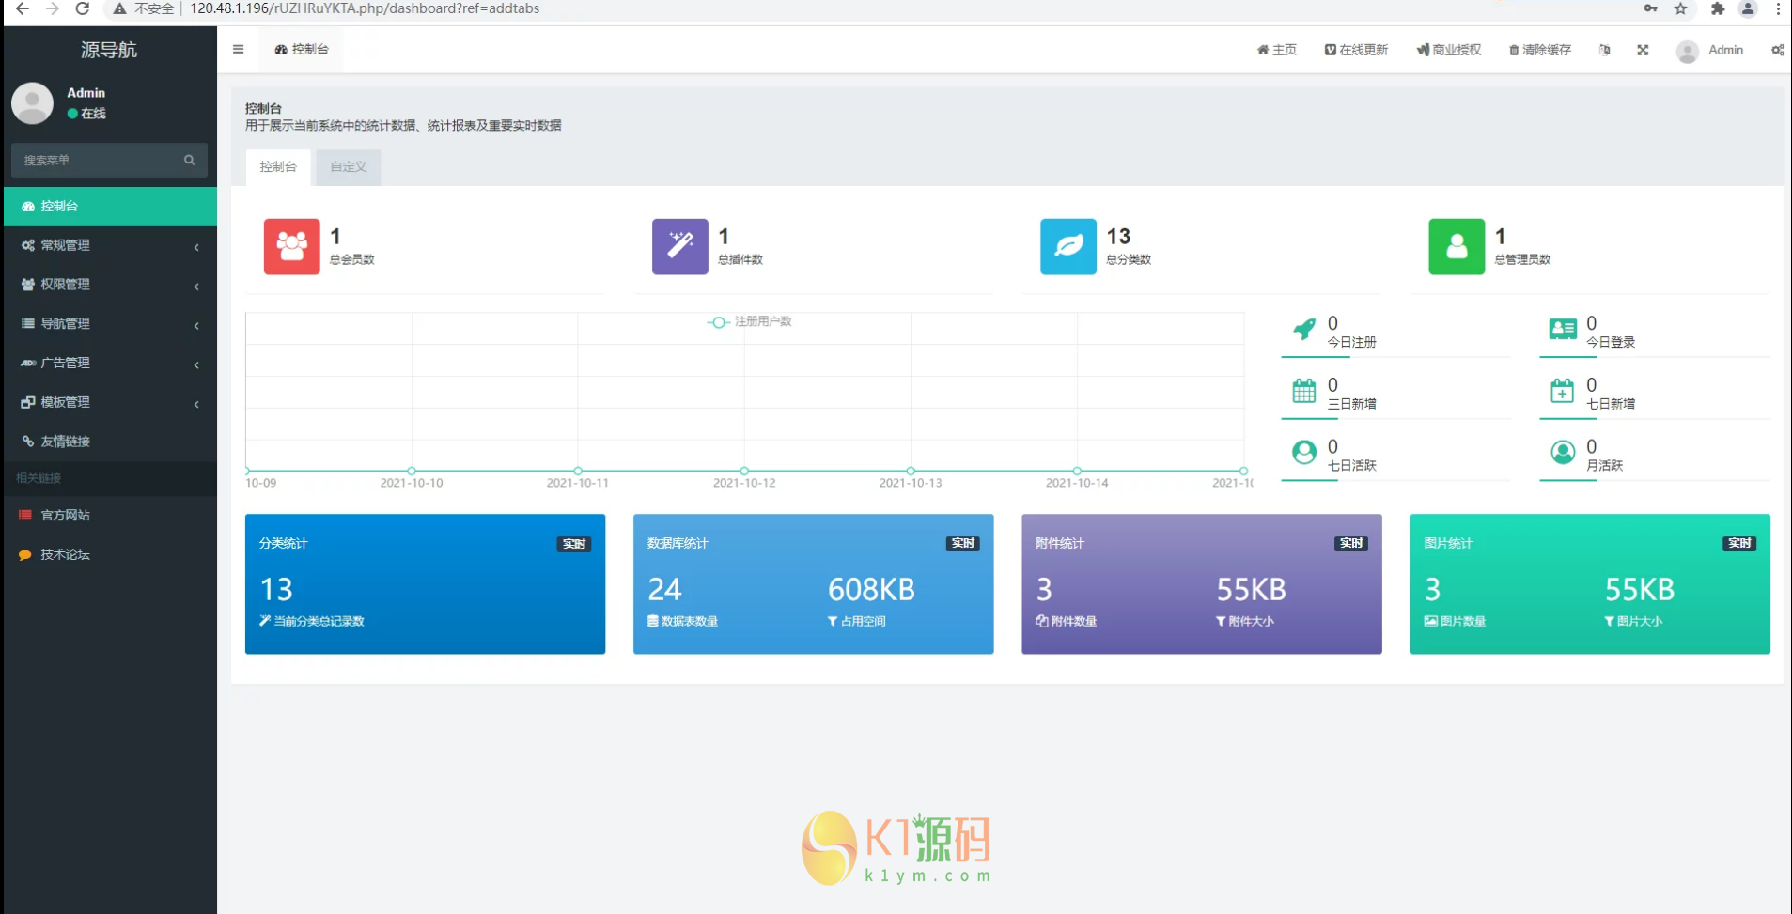
Task: Click the blue categories leaf icon
Action: pyautogui.click(x=1067, y=246)
